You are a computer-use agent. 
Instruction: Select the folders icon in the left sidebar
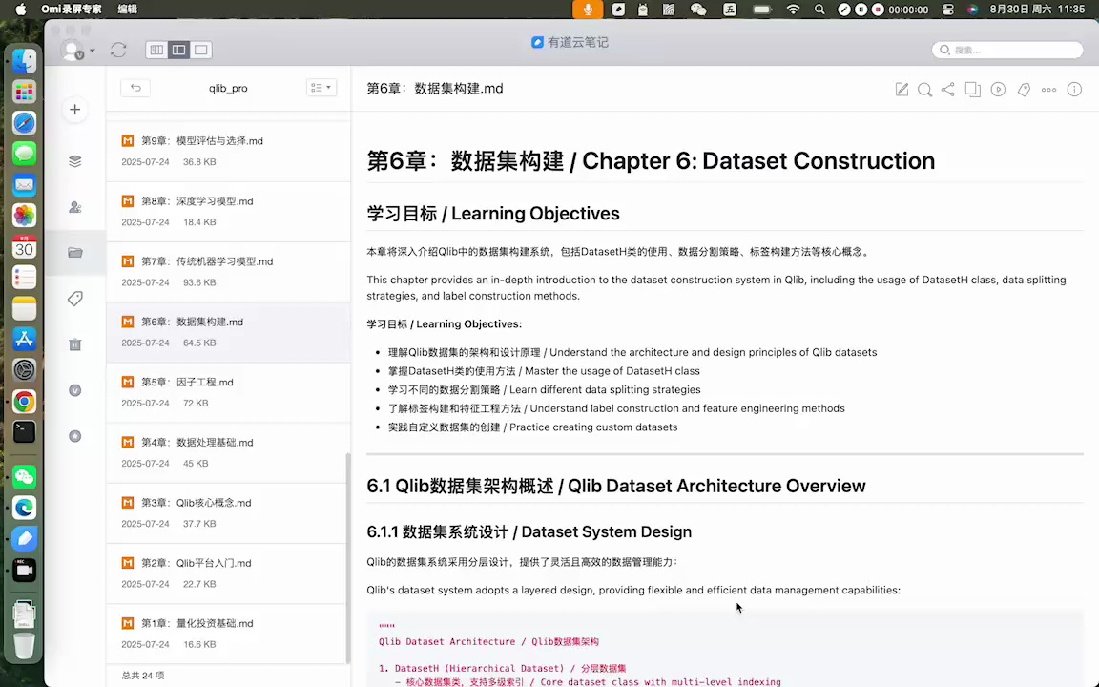[x=74, y=253]
